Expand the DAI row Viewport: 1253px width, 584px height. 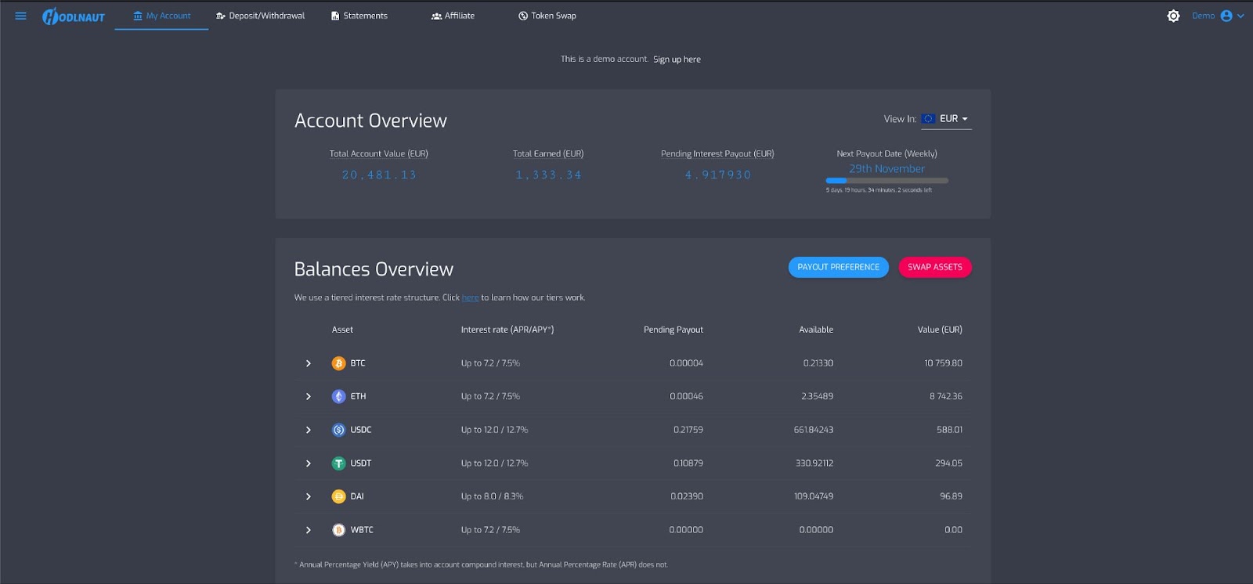point(309,496)
